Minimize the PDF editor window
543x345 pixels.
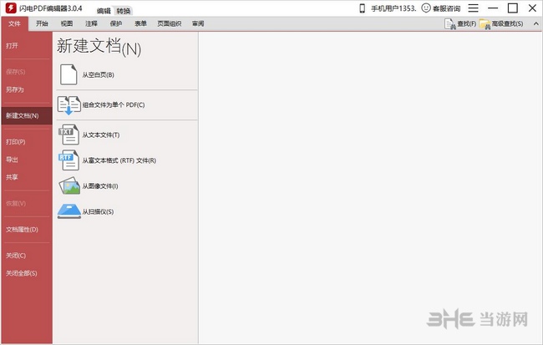[493, 8]
